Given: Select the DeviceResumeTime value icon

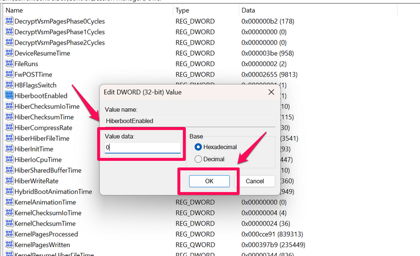Looking at the screenshot, I should [x=9, y=53].
